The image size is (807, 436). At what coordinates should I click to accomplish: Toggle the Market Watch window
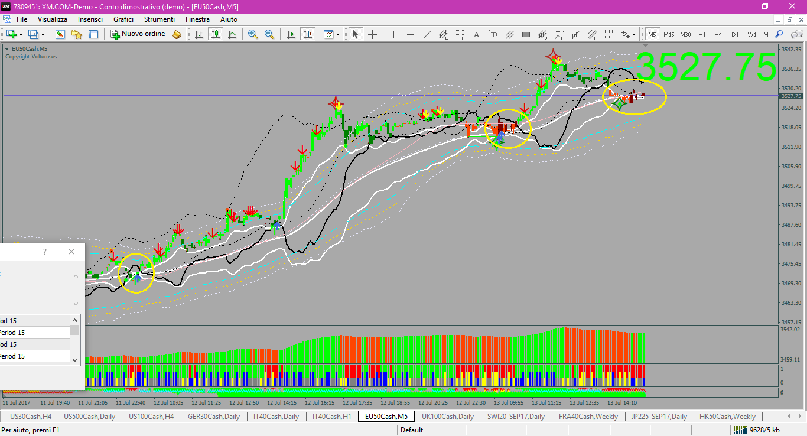click(60, 34)
